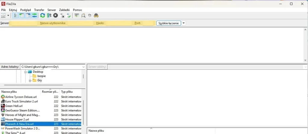The height and width of the screenshot is (134, 308).
Task: Disconnect from the current server
Action: (62, 16)
